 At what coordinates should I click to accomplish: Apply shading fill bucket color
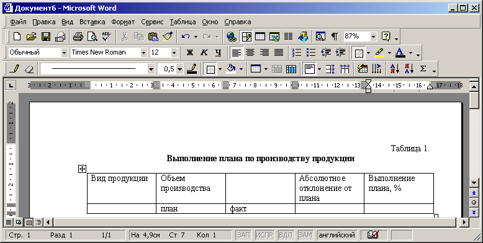click(x=231, y=69)
